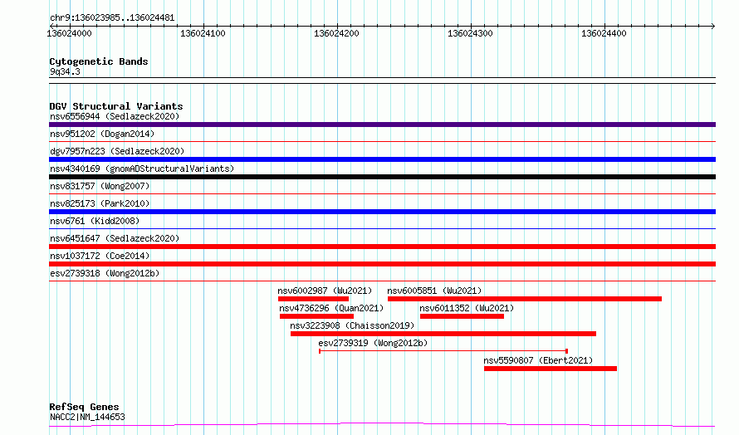Click the purple bar of nsv6556944

[382, 125]
